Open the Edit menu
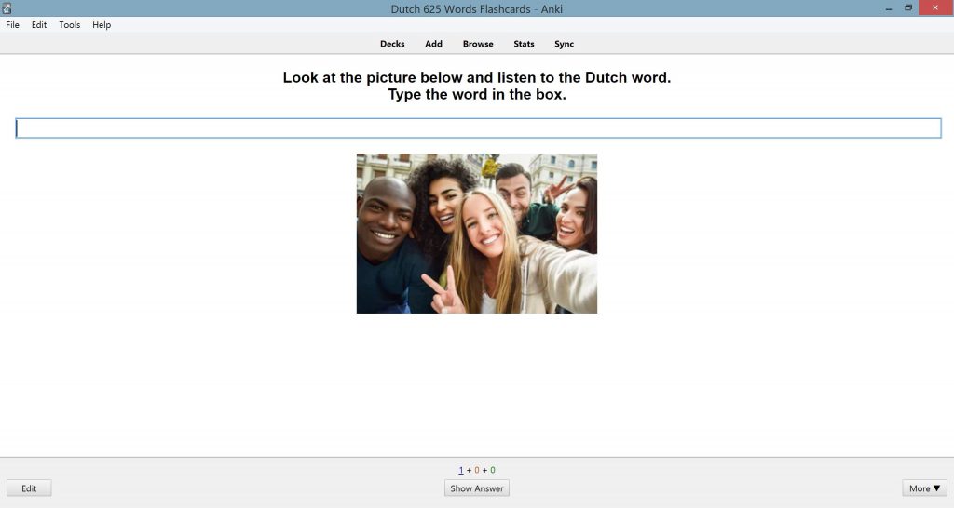 [39, 25]
